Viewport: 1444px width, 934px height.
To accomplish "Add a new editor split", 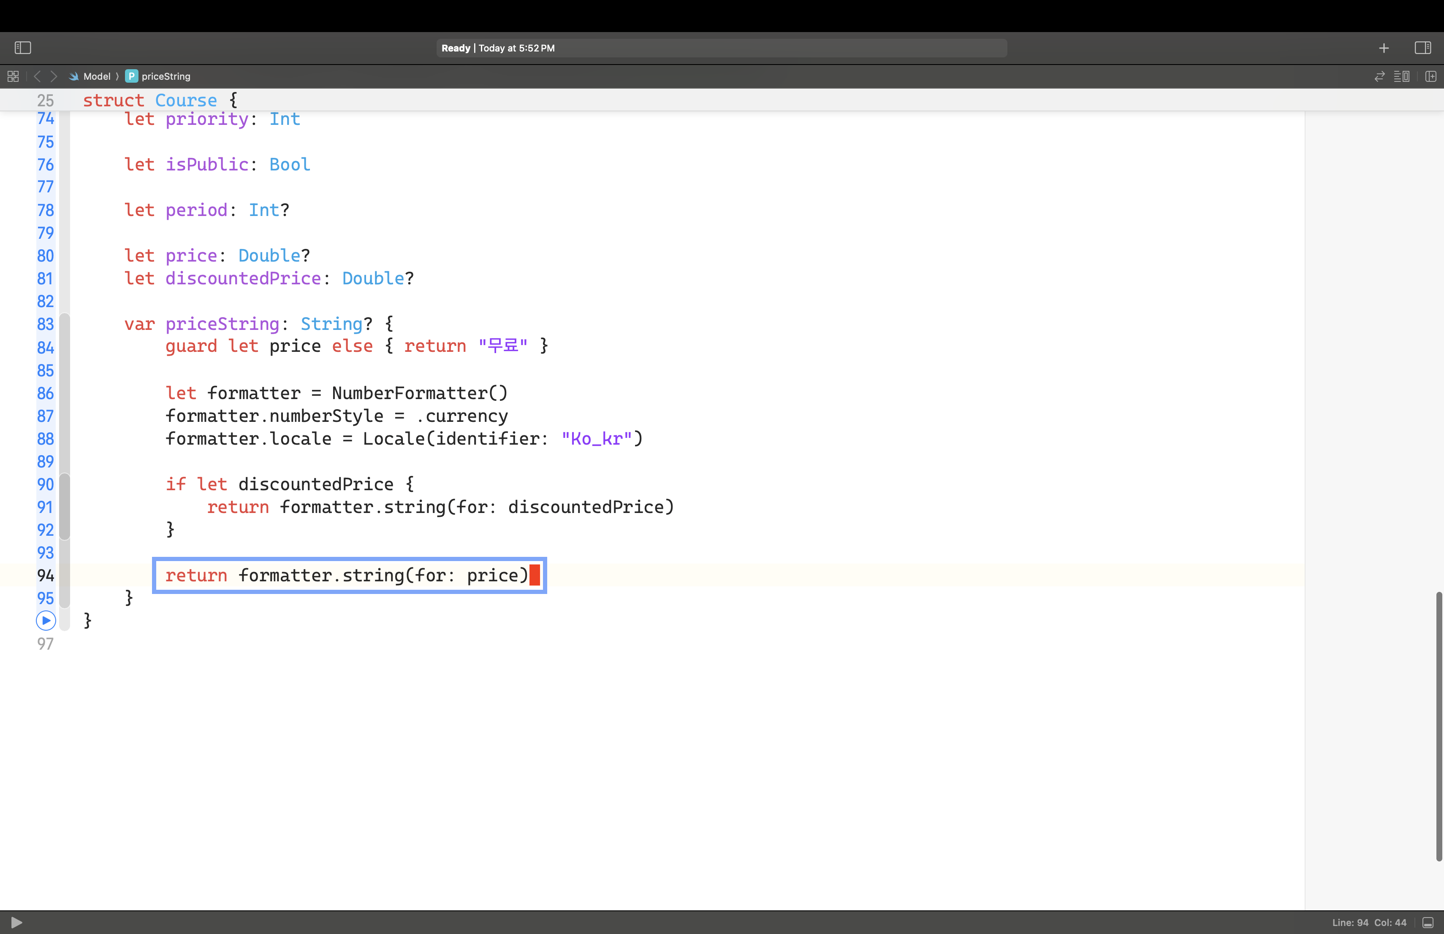I will coord(1430,76).
